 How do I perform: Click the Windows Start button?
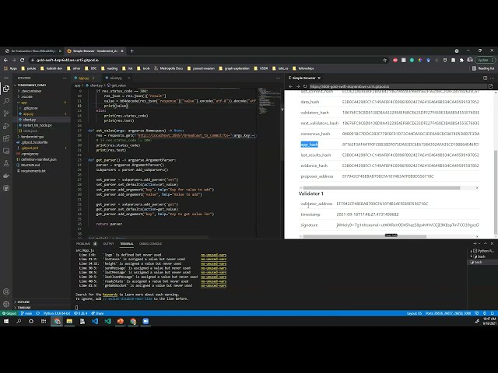coord(6,321)
